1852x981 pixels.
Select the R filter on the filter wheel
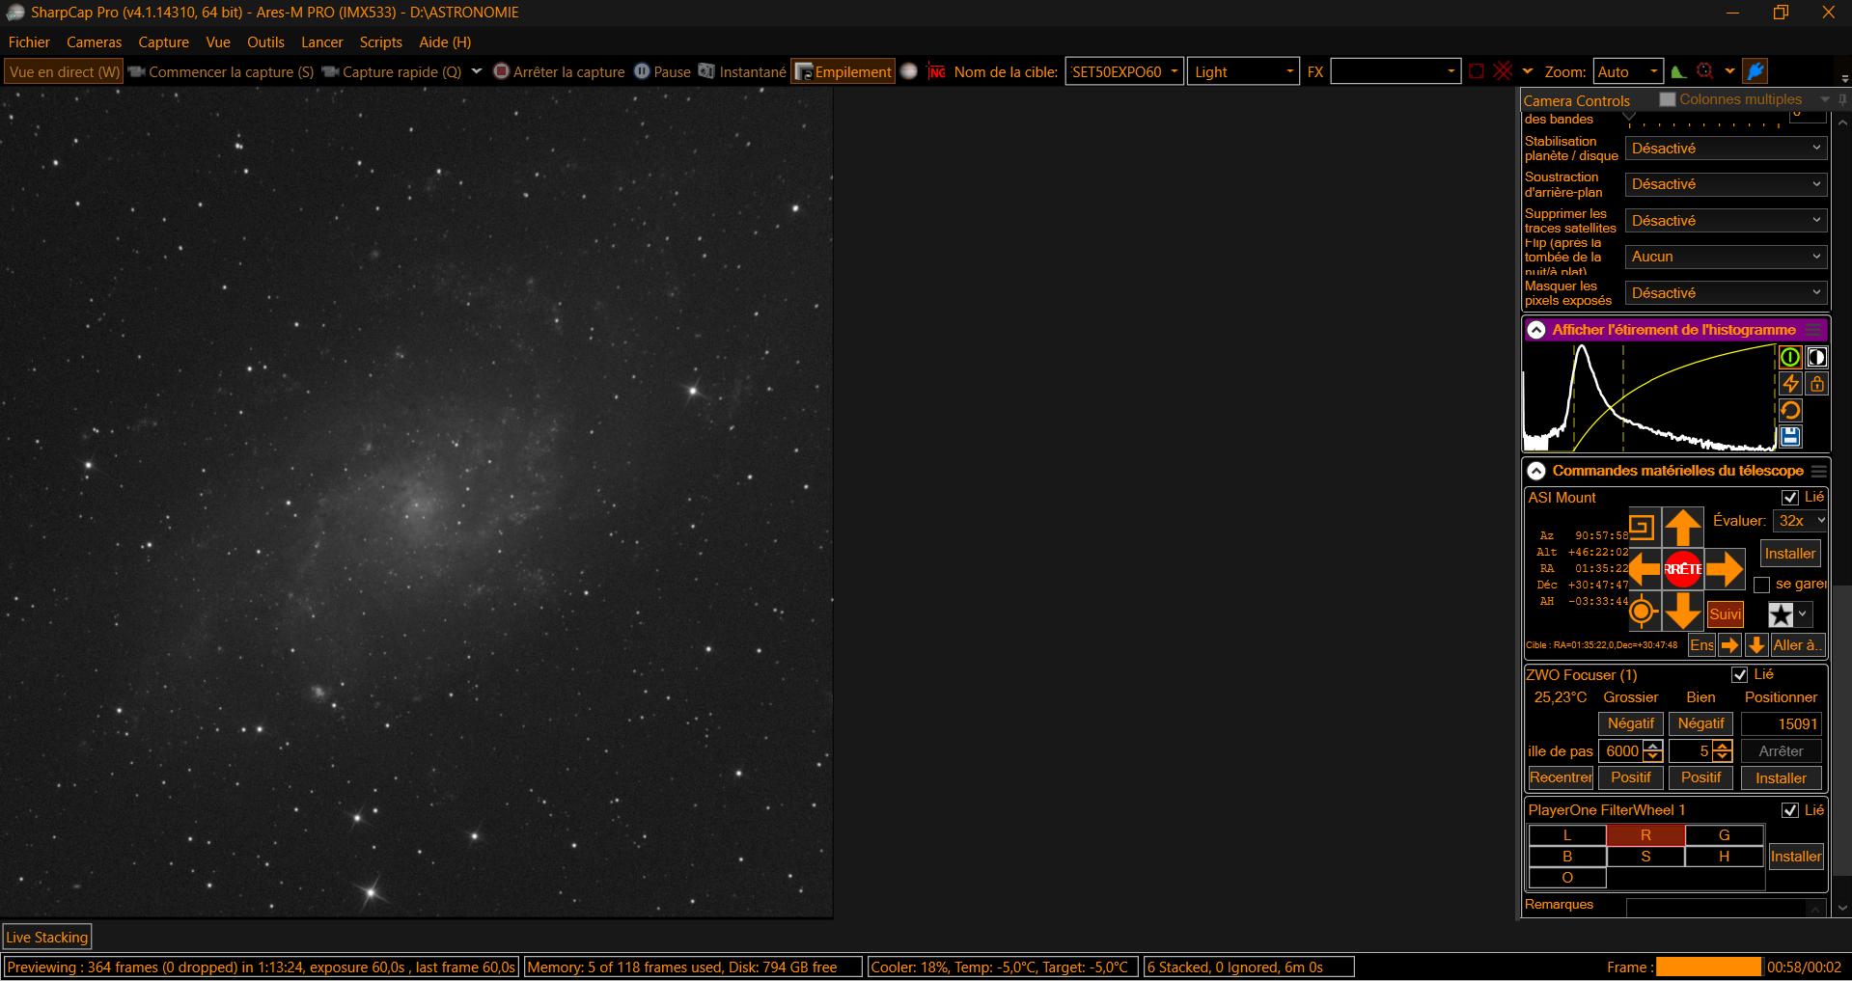(1645, 835)
